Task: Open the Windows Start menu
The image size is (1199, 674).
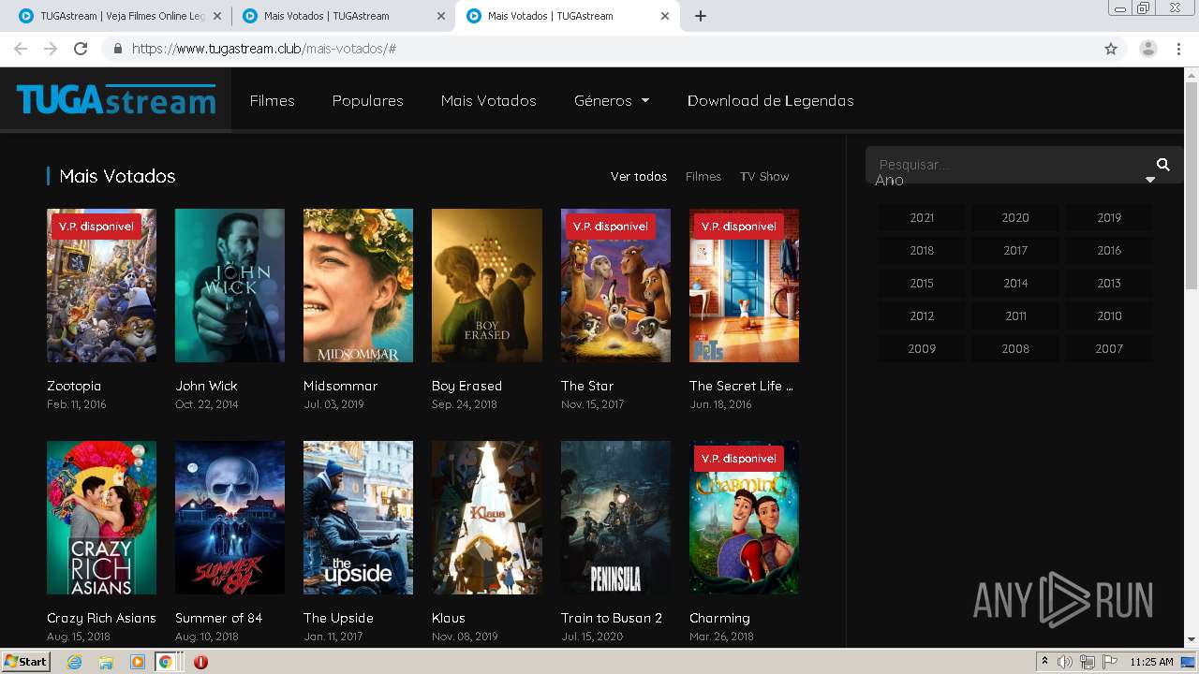Action: (25, 662)
